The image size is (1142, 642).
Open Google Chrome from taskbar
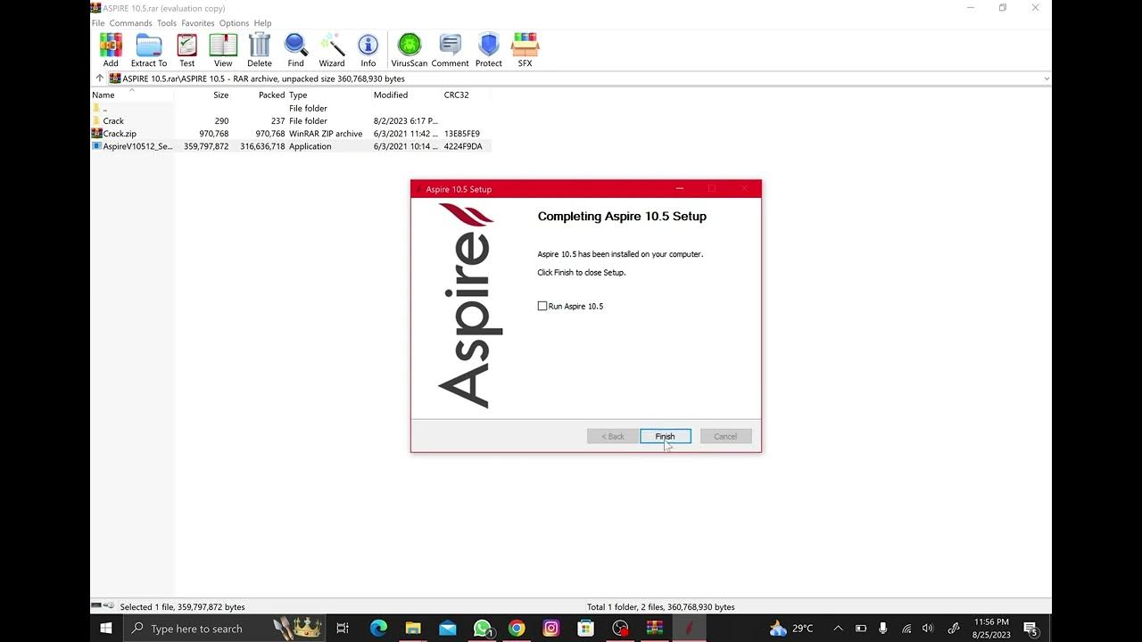517,629
